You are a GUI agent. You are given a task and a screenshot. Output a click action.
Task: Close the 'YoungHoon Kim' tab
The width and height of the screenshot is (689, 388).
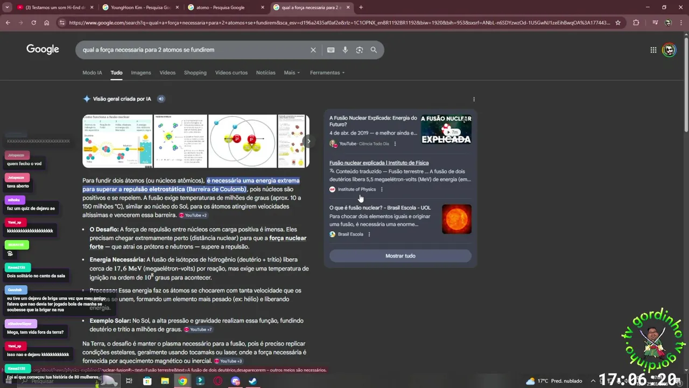click(x=177, y=8)
